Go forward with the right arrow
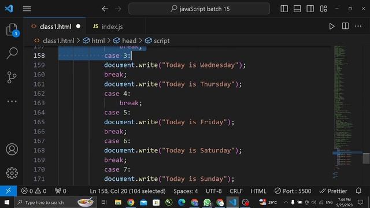Image resolution: width=370 pixels, height=208 pixels. tap(118, 9)
